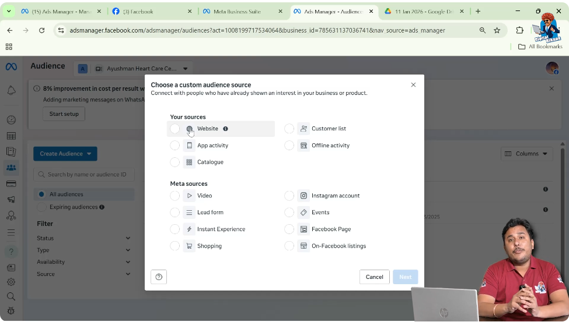Switch to the Google Drive tab
The image size is (569, 322).
pos(424,12)
